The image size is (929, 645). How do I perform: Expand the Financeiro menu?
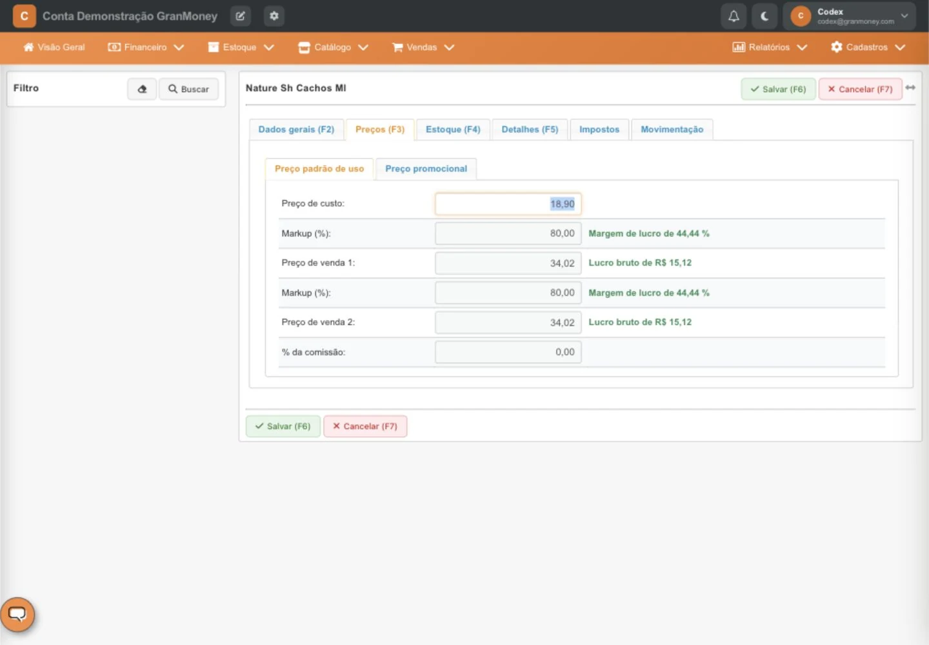tap(146, 47)
